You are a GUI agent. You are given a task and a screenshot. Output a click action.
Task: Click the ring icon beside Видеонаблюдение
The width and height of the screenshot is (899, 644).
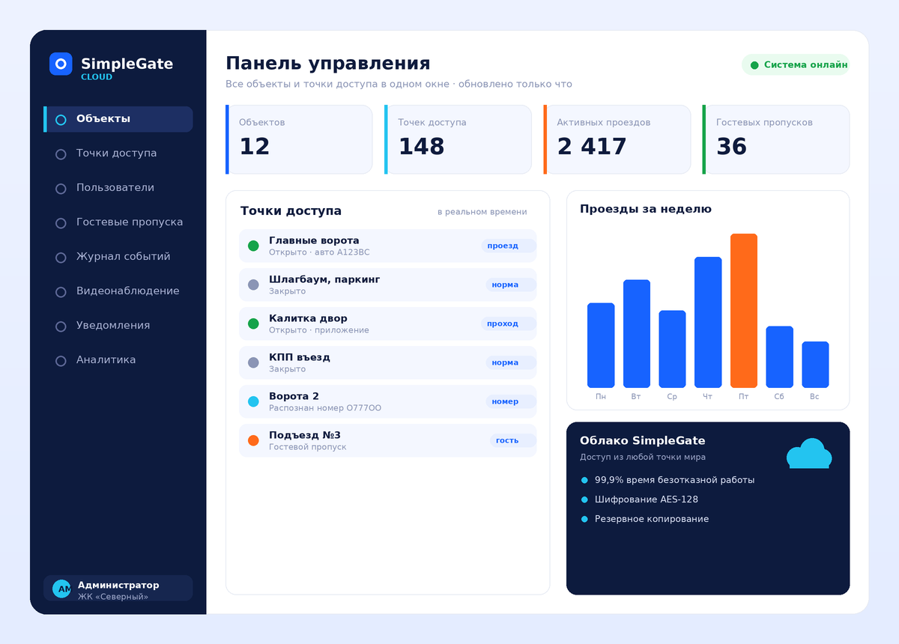coord(61,292)
